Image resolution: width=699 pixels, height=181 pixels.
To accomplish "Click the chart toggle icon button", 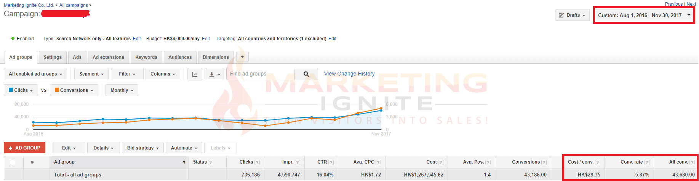I will 195,74.
